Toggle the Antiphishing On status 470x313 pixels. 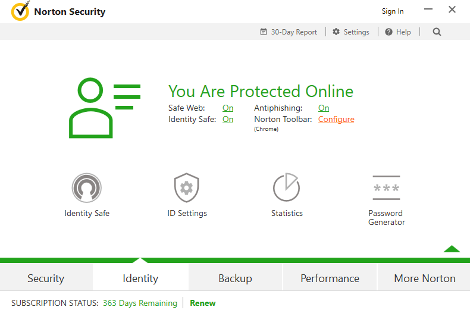[x=324, y=108]
